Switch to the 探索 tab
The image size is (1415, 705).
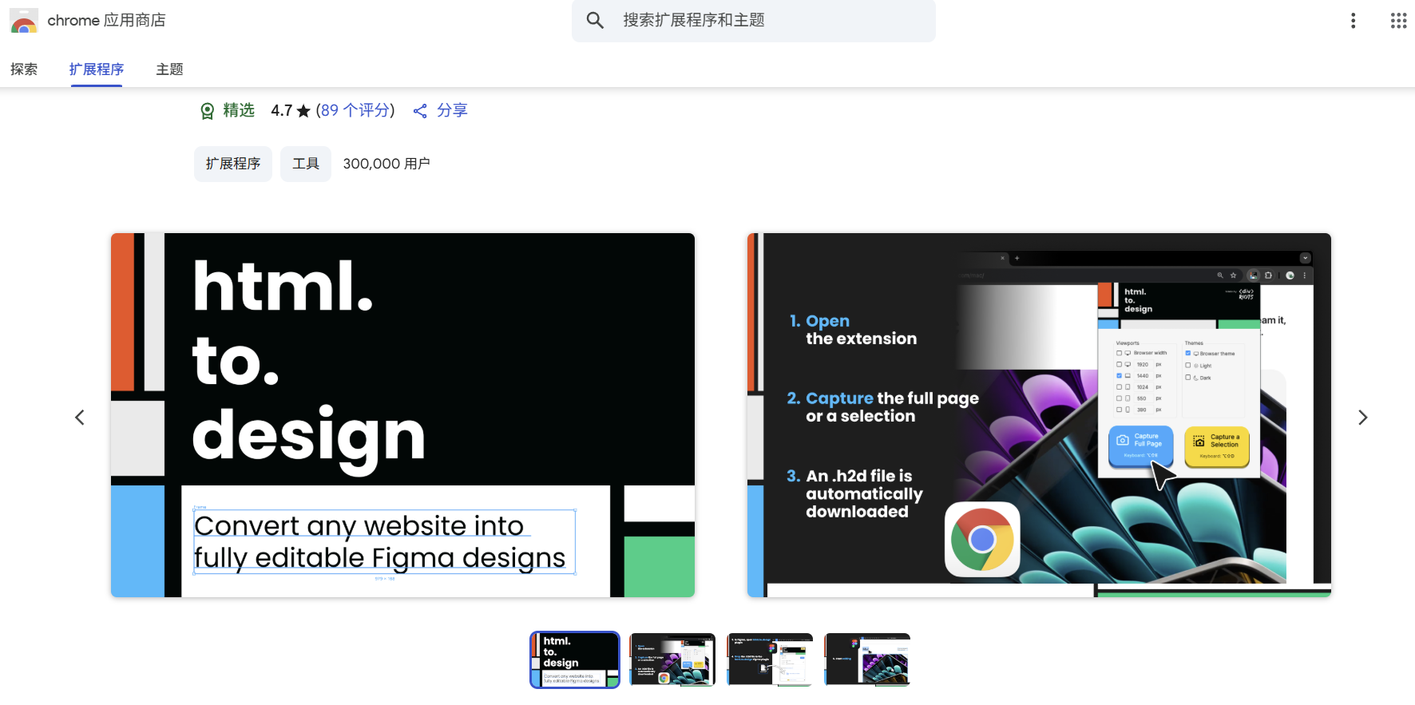click(24, 69)
